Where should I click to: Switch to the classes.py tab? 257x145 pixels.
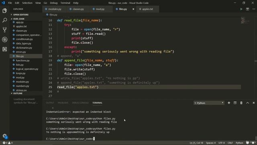pyautogui.click(x=78, y=9)
